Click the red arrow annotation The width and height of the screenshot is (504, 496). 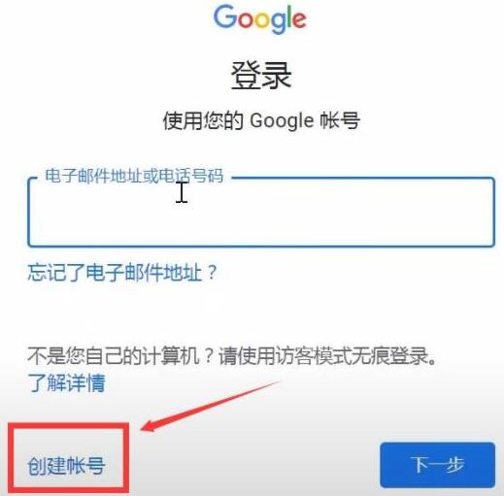[x=209, y=406]
